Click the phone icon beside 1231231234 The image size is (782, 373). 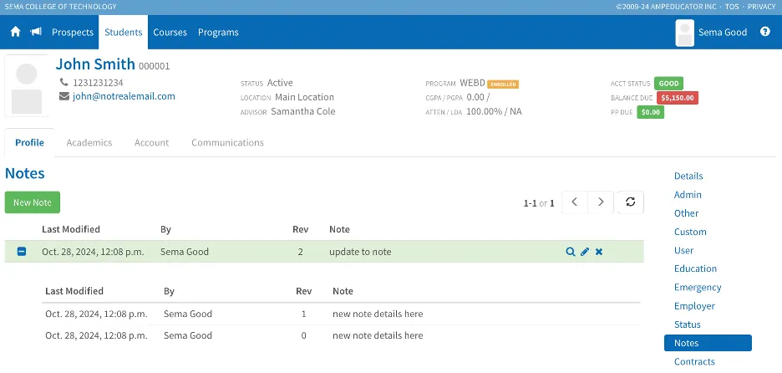coord(63,82)
